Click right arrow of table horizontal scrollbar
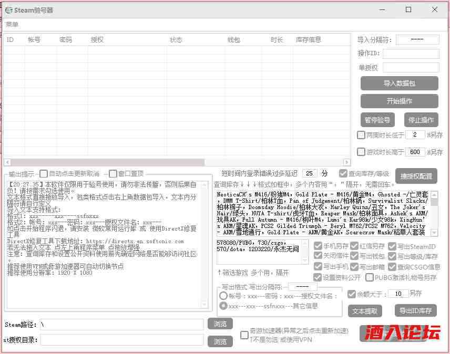 [346, 162]
